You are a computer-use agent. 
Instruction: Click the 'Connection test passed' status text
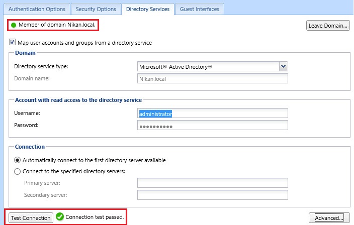95,217
